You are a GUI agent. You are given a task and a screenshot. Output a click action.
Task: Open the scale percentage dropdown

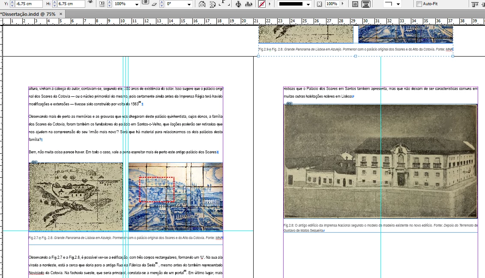(x=137, y=4)
